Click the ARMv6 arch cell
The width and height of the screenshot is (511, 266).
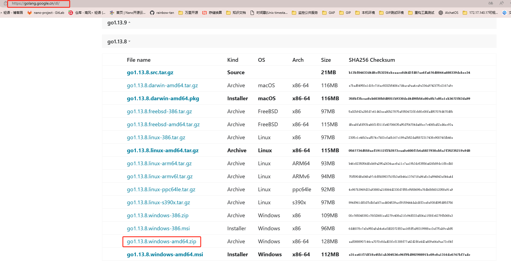click(x=301, y=176)
